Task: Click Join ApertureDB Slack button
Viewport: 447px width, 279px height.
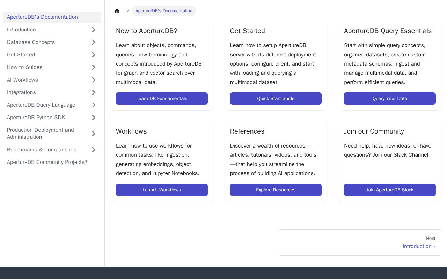Action: 390,190
